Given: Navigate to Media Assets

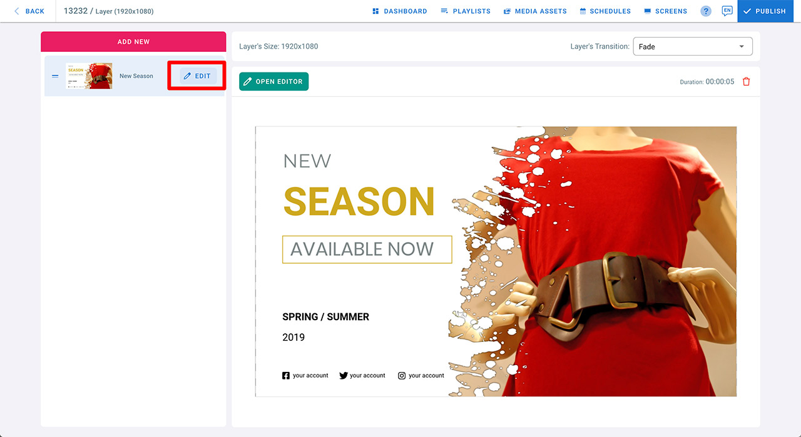Looking at the screenshot, I should point(535,11).
